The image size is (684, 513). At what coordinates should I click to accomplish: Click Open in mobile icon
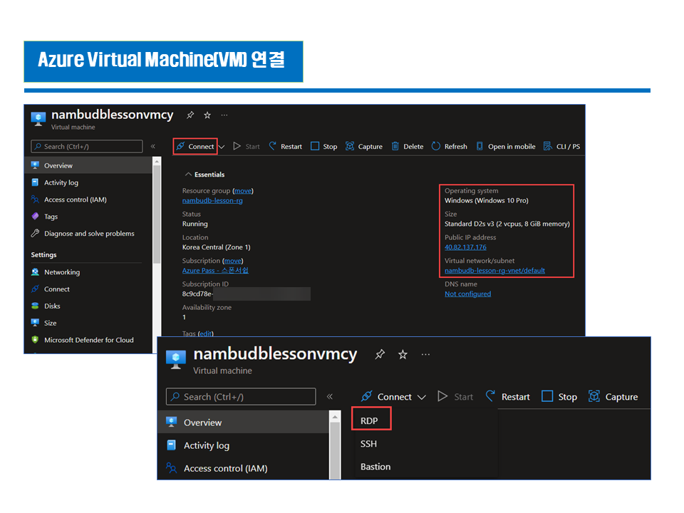(x=480, y=146)
